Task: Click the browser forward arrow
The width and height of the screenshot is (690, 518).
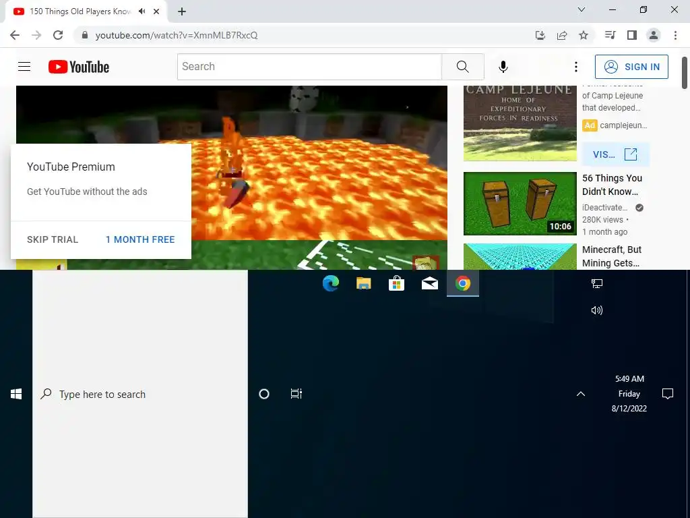Action: click(36, 35)
